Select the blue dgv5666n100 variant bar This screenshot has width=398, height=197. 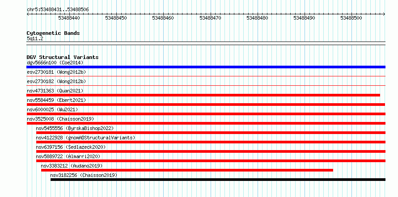tap(206, 67)
